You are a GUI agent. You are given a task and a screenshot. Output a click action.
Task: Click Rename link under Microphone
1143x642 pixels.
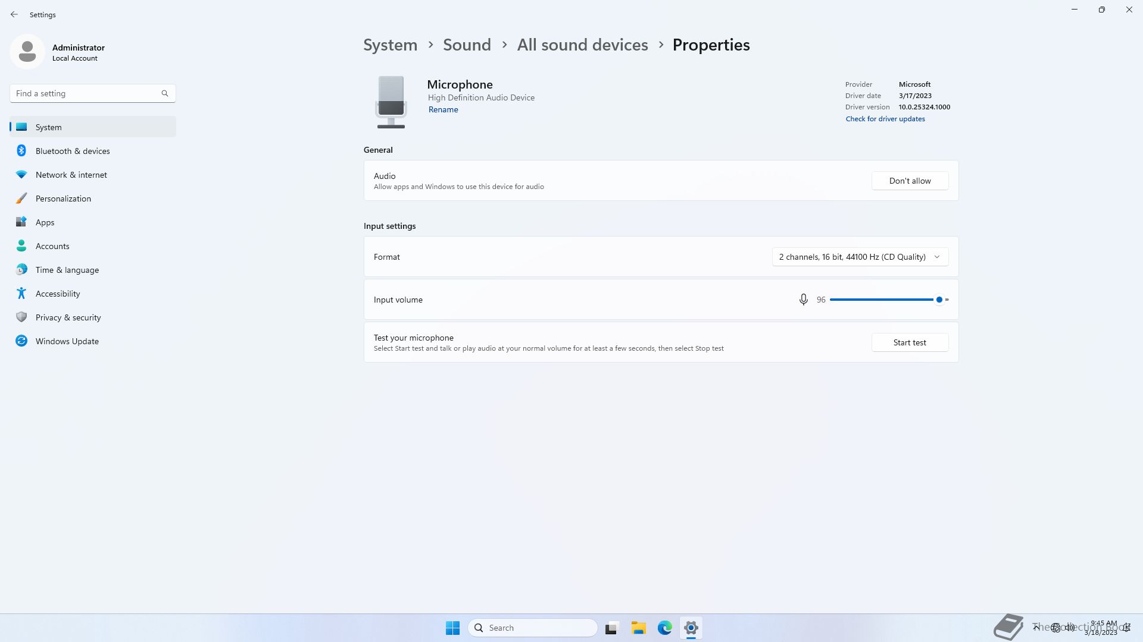(443, 109)
